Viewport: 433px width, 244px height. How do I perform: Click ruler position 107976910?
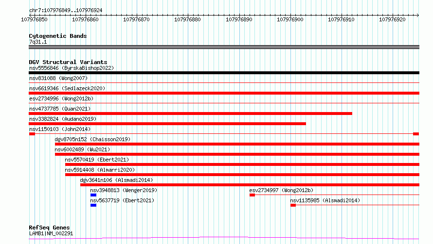coord(342,19)
